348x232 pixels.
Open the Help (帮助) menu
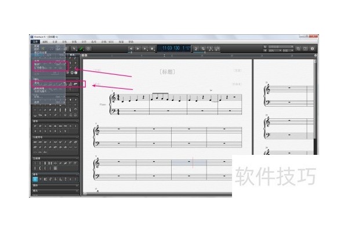click(x=131, y=42)
